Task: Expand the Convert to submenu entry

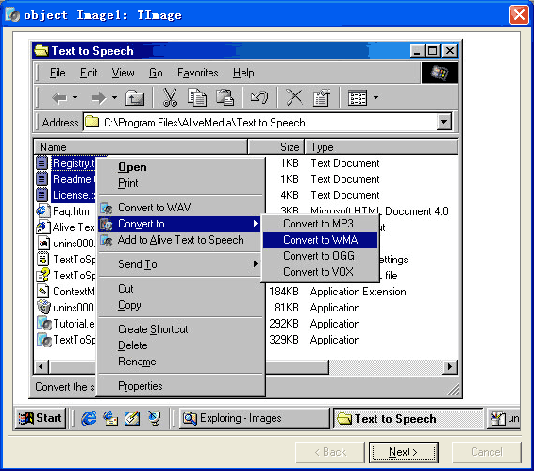Action: (179, 224)
